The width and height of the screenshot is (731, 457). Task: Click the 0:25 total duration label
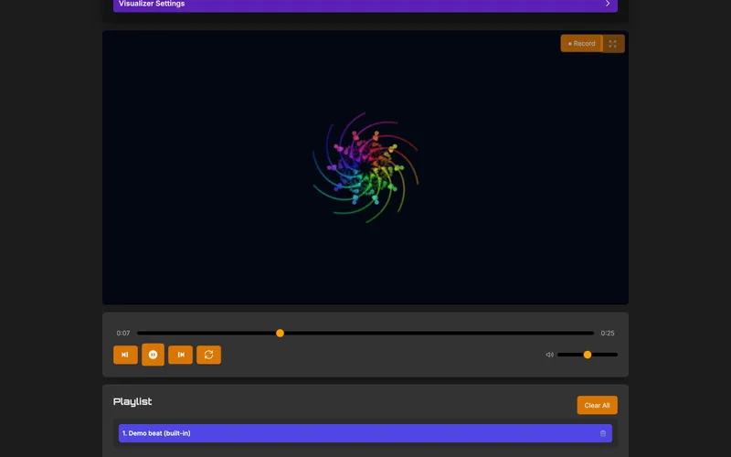point(608,333)
